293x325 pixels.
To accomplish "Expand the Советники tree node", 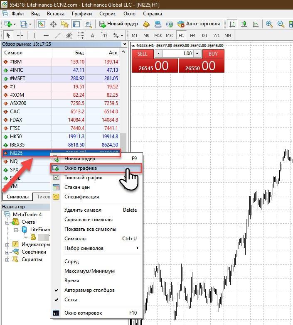I will 7,252.
